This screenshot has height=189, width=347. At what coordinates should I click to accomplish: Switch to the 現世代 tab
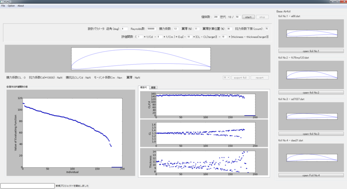point(144,87)
